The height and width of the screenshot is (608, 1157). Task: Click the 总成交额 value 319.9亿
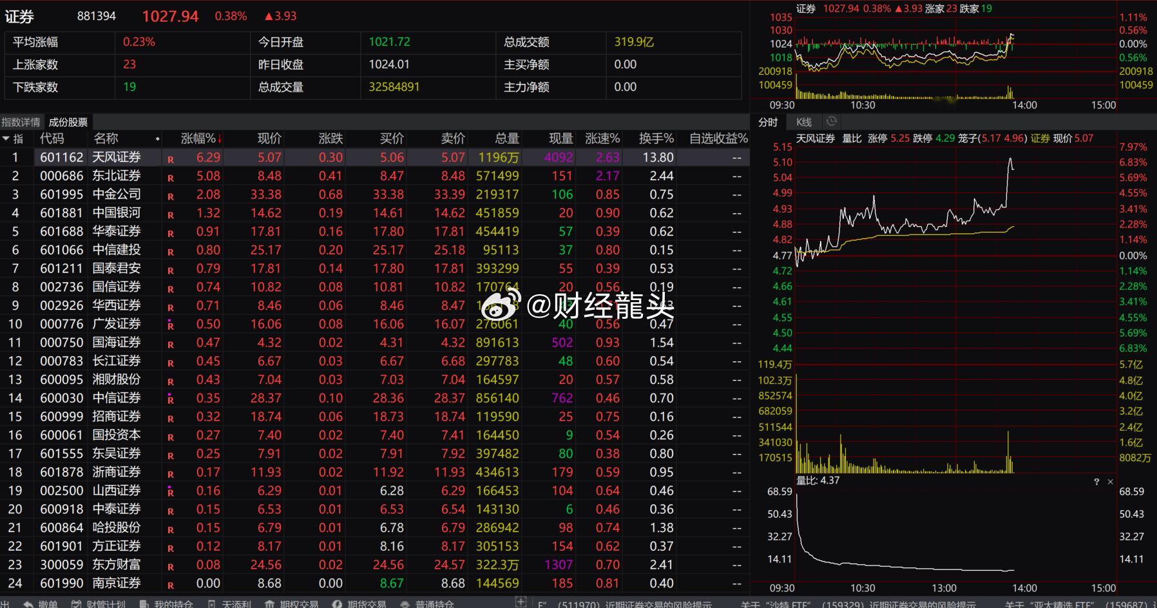[634, 42]
